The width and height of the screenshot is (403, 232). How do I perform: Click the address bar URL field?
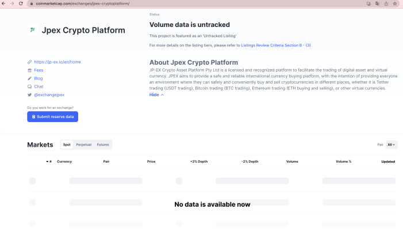[172, 3]
